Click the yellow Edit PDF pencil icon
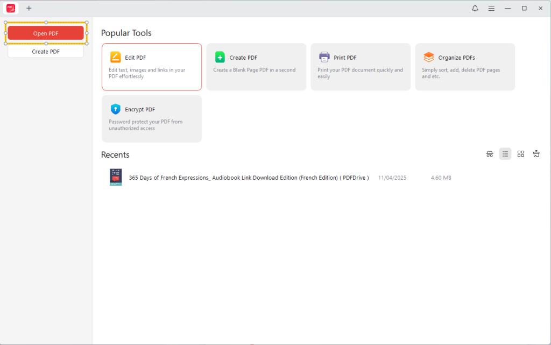The image size is (551, 345). [x=116, y=58]
